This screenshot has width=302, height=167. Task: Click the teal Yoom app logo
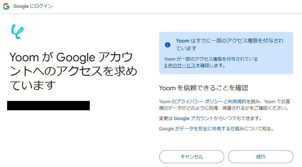[x=17, y=31]
